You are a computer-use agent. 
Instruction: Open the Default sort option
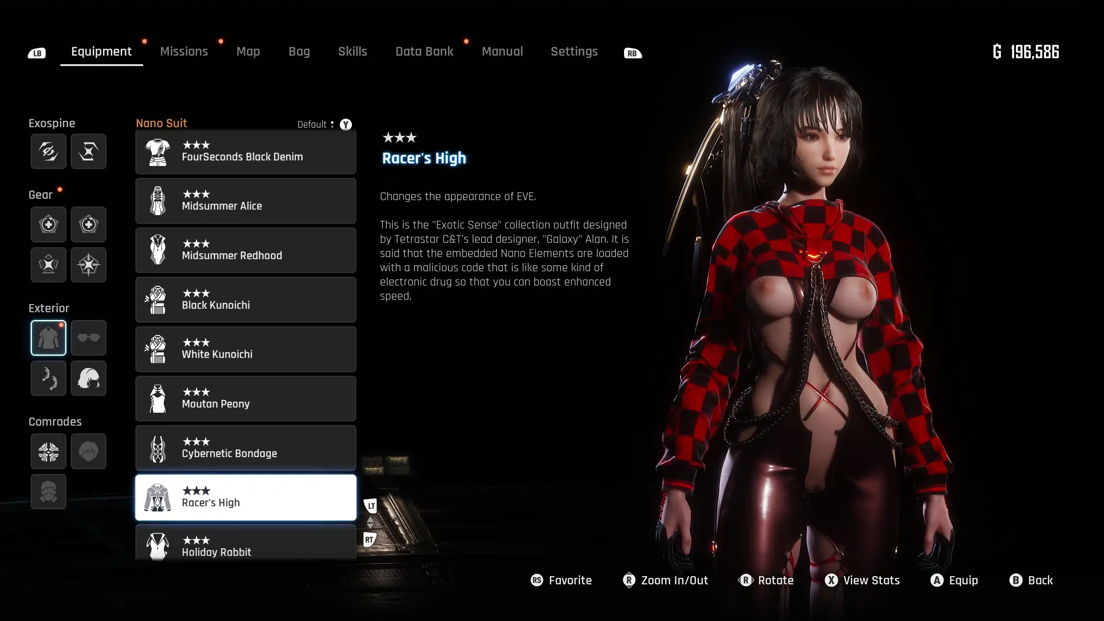coord(325,125)
